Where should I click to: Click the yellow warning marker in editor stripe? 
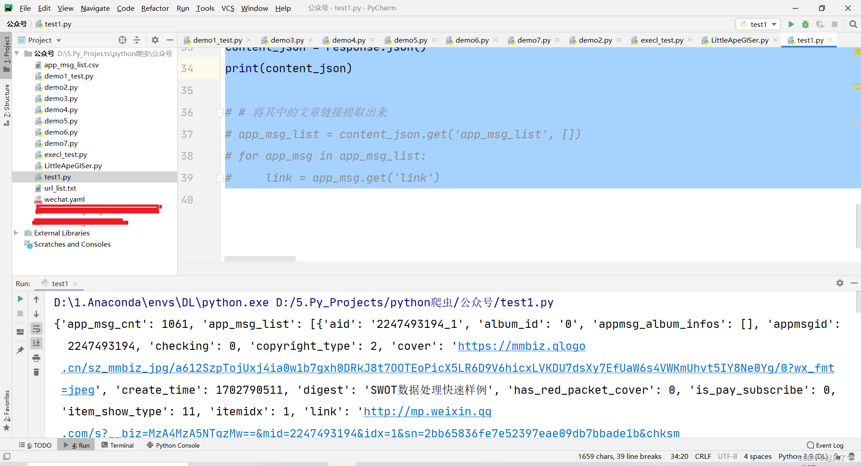pos(857,52)
